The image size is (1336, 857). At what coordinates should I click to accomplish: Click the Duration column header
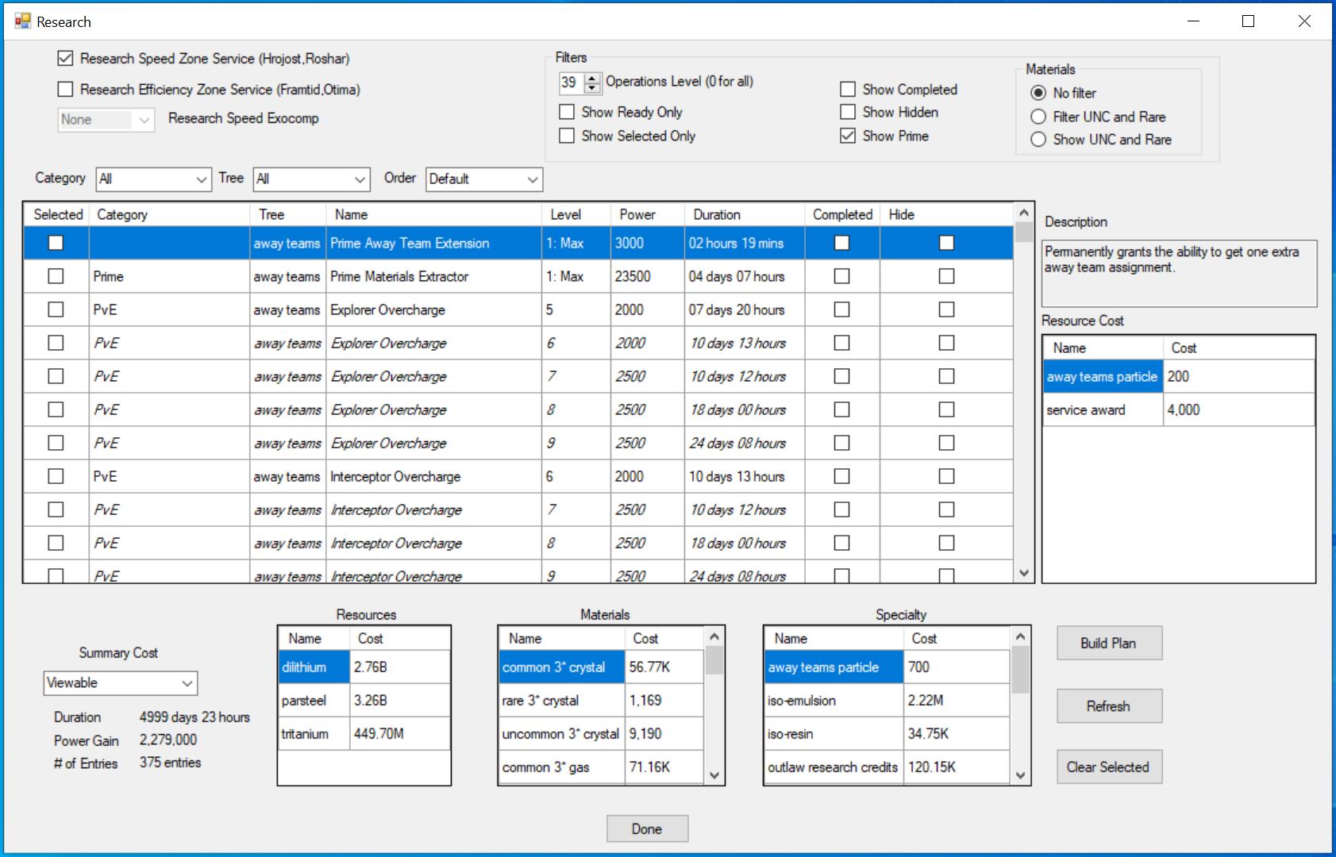point(717,214)
